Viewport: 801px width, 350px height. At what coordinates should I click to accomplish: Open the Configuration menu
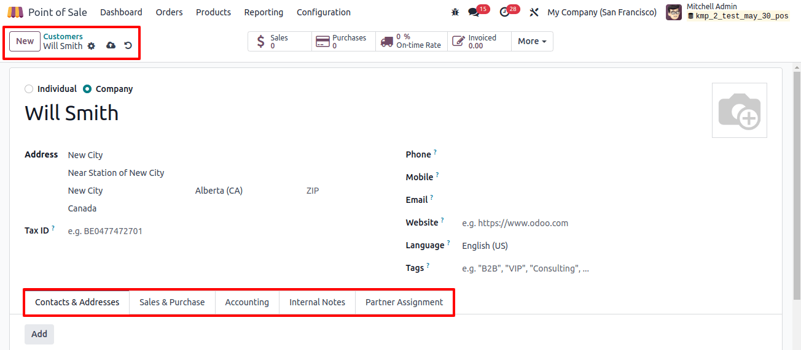[x=324, y=12]
